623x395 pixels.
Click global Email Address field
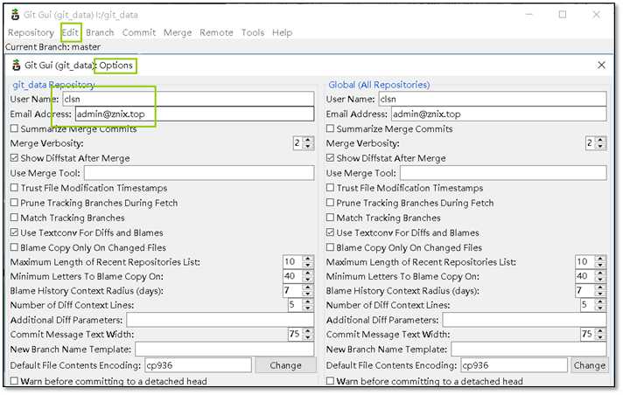(499, 114)
